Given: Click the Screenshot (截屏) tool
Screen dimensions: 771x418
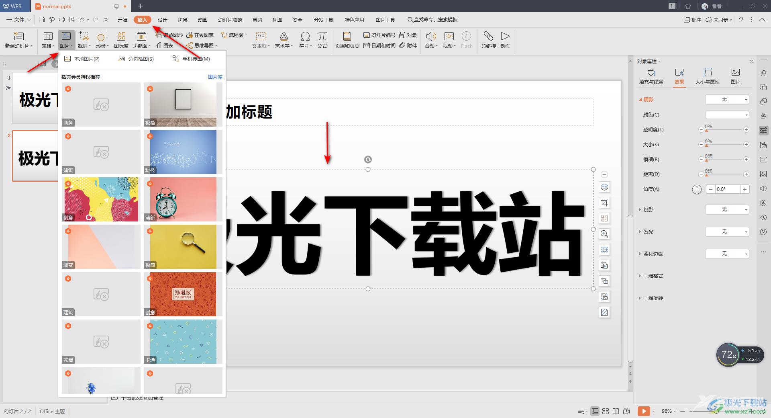Looking at the screenshot, I should [84, 40].
